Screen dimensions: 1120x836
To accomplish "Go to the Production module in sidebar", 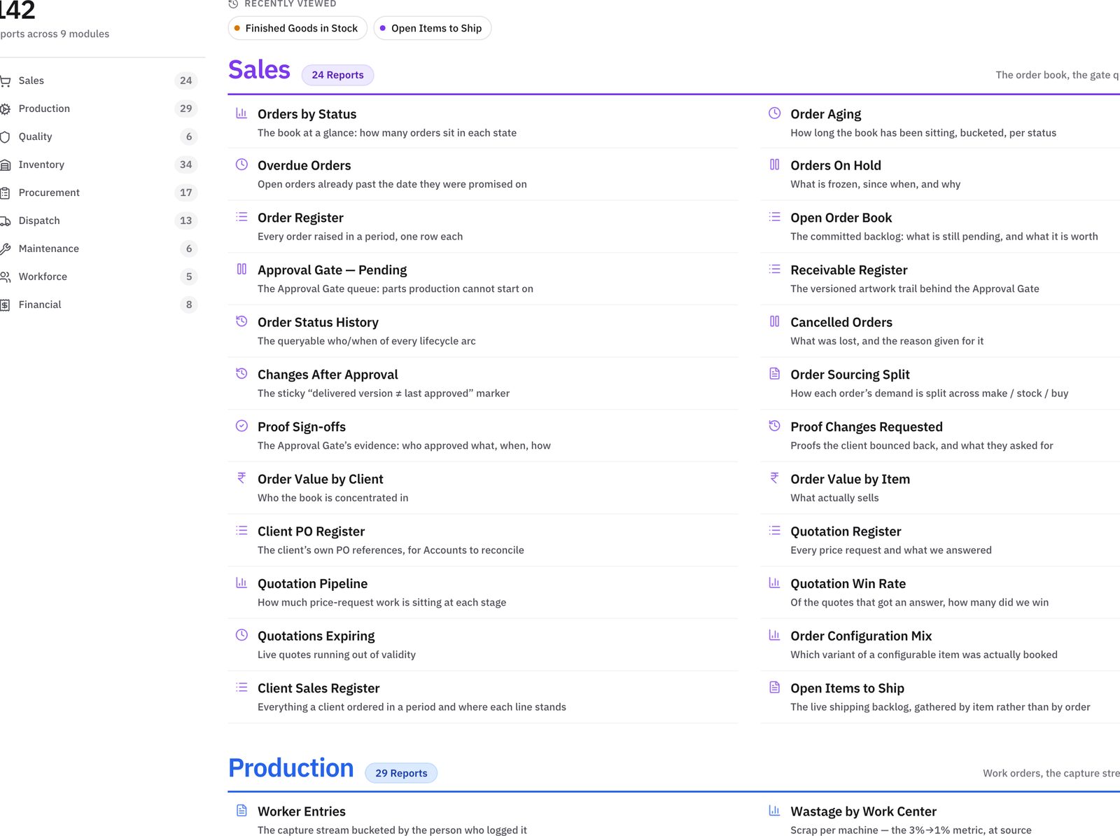I will (x=99, y=109).
